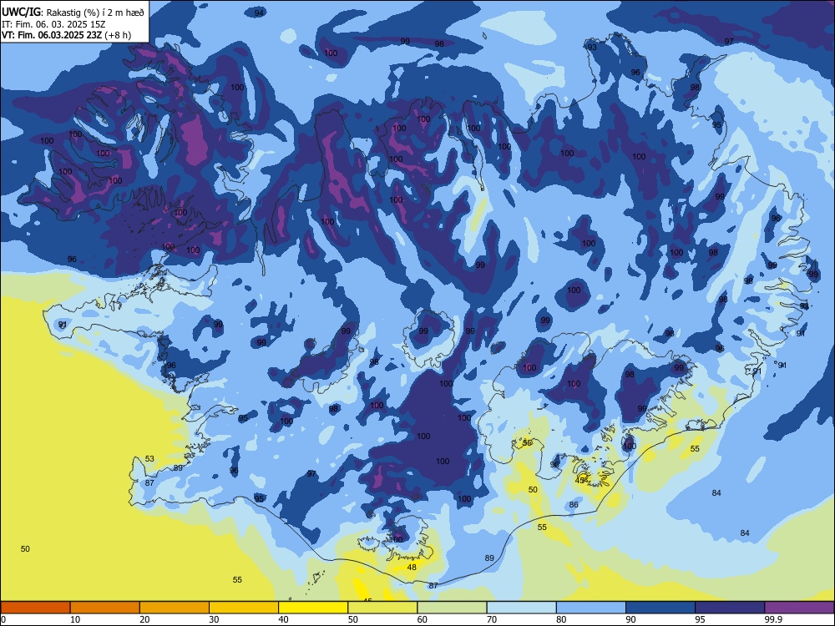Viewport: 835px width, 626px height.
Task: Click the legend scale label '70'
Action: pyautogui.click(x=492, y=619)
